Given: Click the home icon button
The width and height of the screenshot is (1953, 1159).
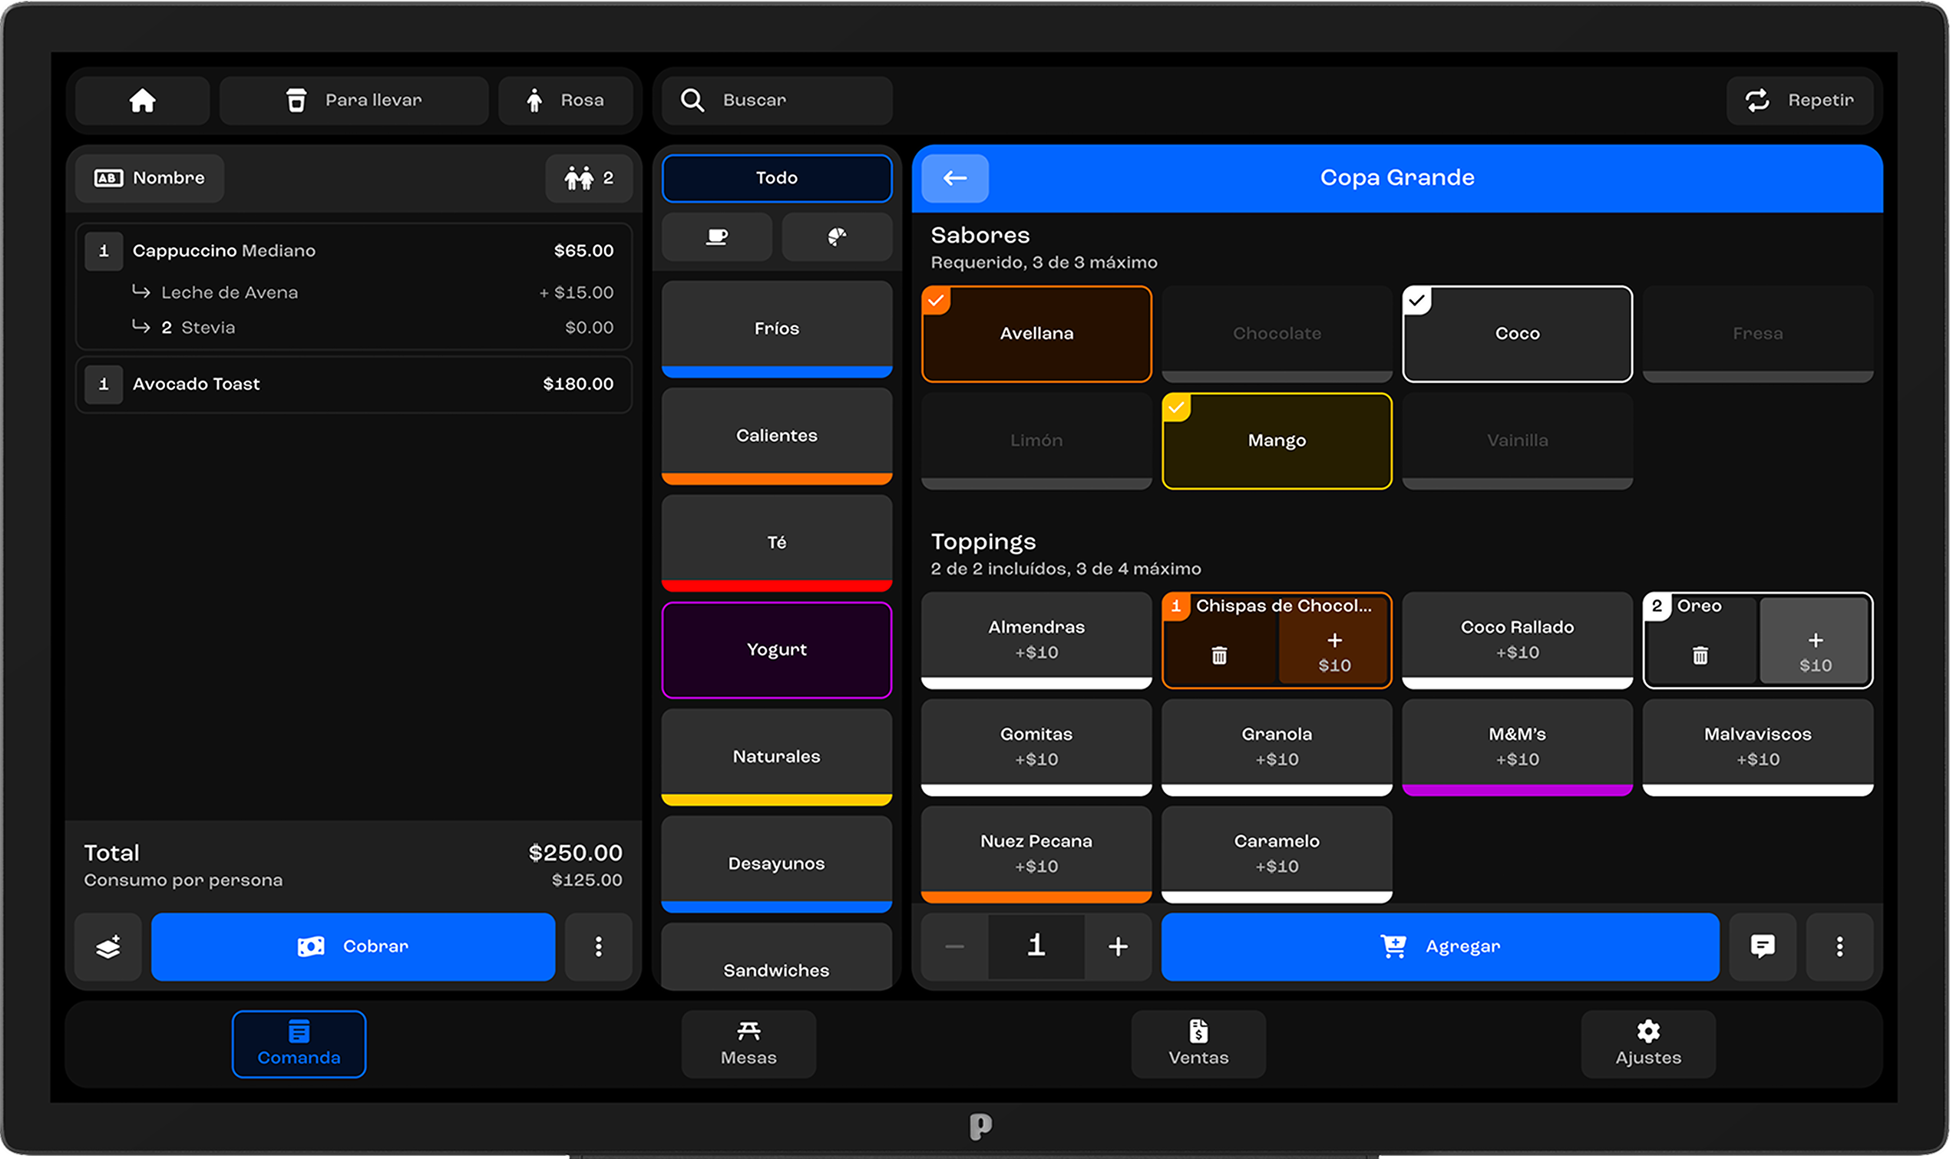Looking at the screenshot, I should tap(142, 100).
